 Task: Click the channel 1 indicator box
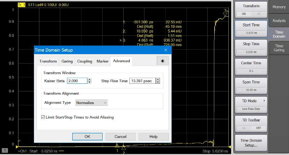(x=5, y=150)
